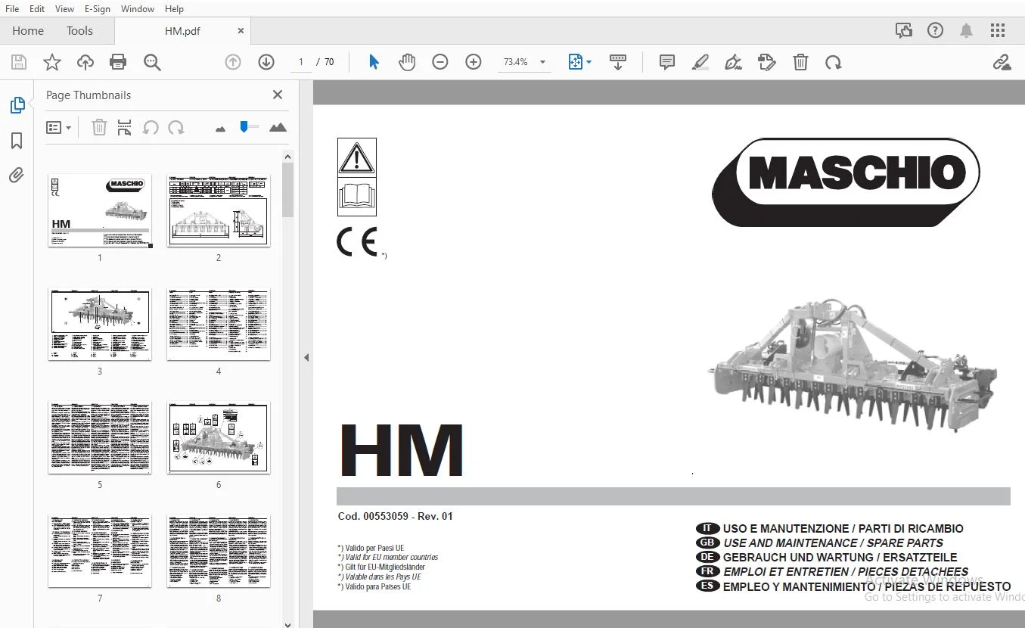Select page 5 thumbnail

(x=100, y=437)
